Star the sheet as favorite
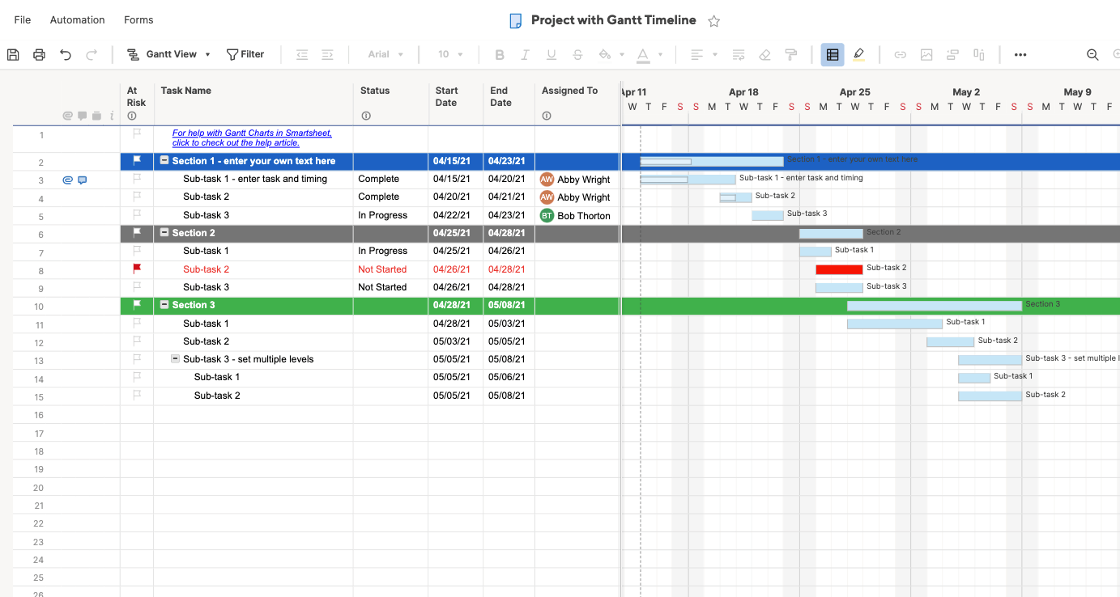1120x597 pixels. (713, 21)
